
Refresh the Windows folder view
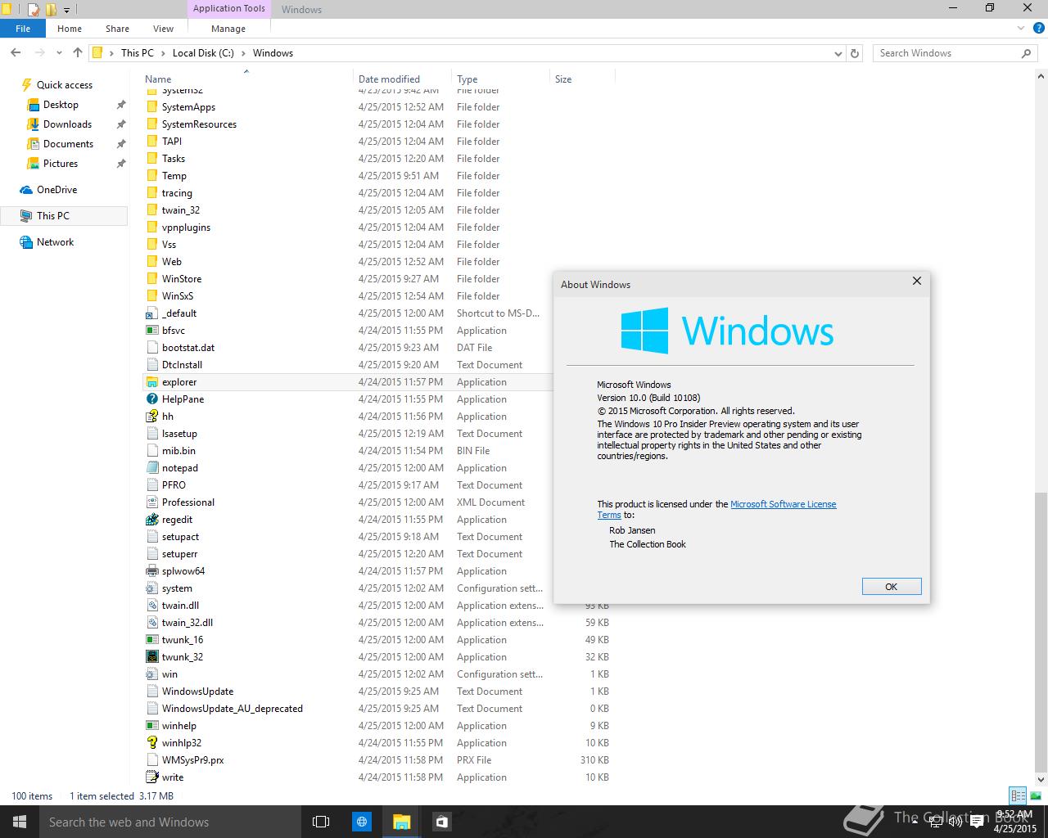coord(855,53)
